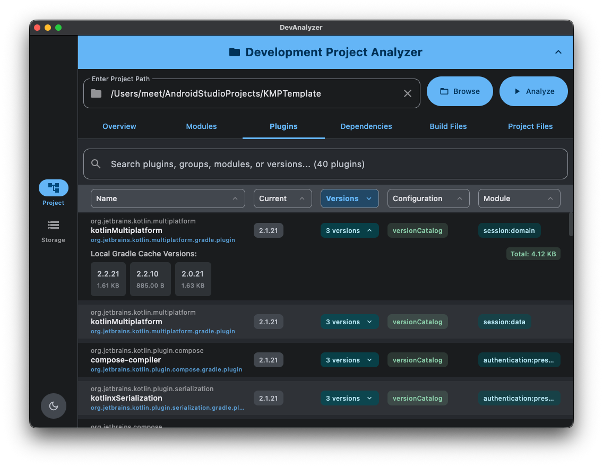
Task: Sort by Name column
Action: pyautogui.click(x=168, y=198)
